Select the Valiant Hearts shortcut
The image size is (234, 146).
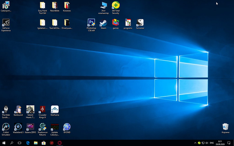coord(30,112)
